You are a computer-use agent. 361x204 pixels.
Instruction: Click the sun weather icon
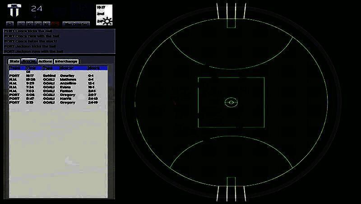pyautogui.click(x=108, y=21)
